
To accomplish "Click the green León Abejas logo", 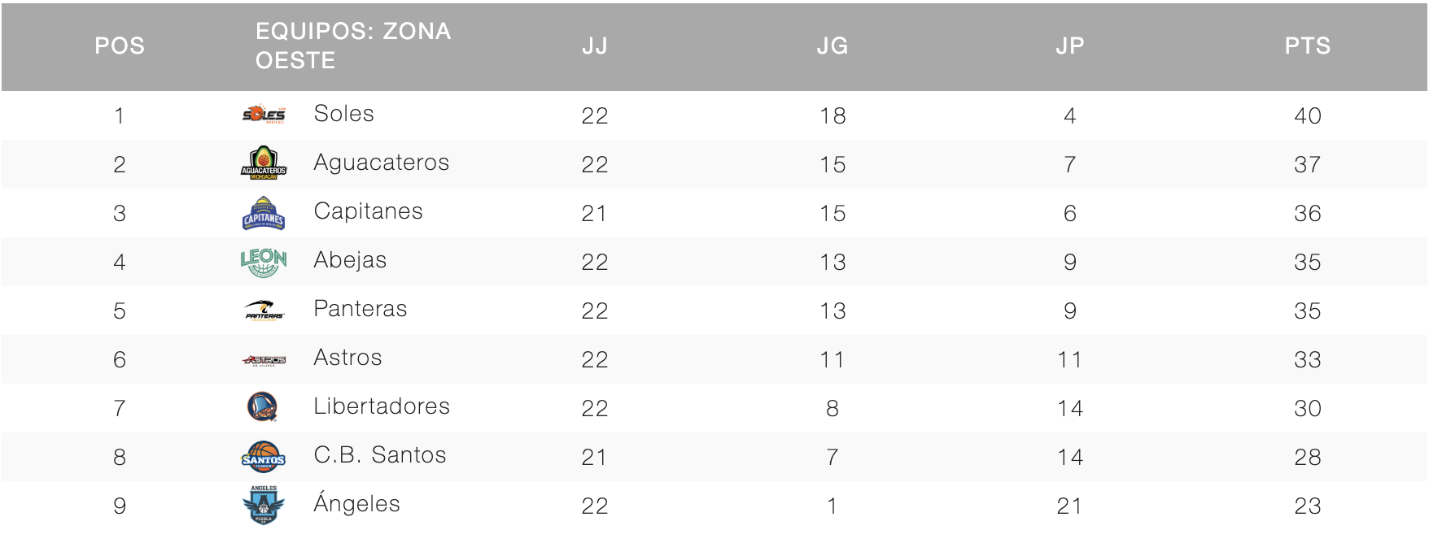I will [264, 262].
